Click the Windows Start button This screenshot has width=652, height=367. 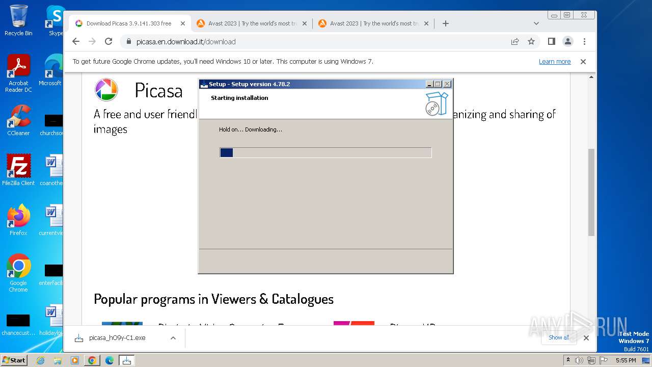point(14,360)
